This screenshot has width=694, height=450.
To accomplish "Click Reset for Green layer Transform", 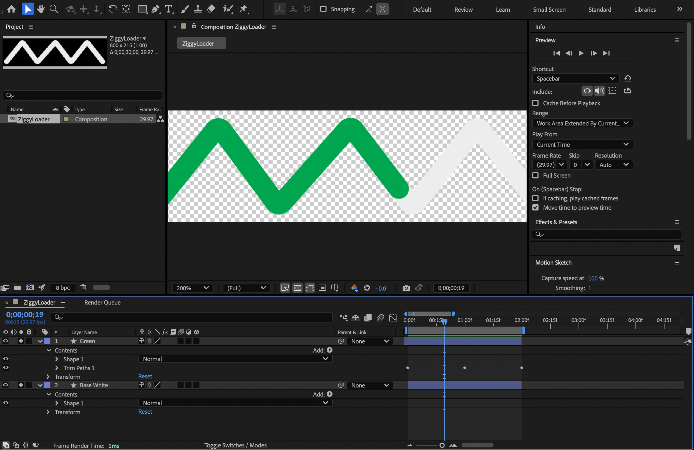I will click(x=145, y=376).
